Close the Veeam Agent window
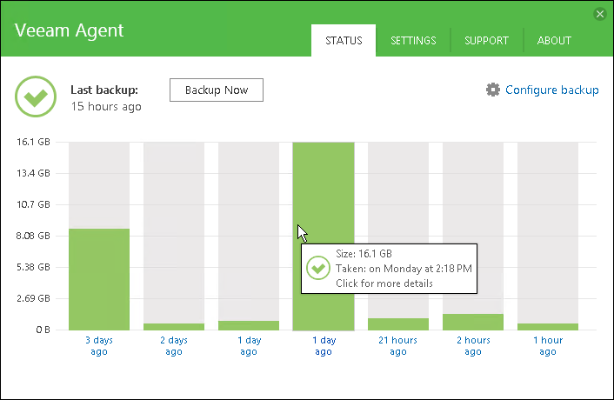Viewport: 614px width, 400px height. pyautogui.click(x=600, y=14)
